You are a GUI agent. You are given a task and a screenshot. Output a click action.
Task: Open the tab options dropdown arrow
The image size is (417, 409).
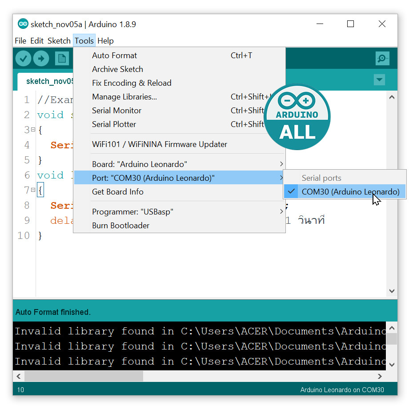(x=379, y=79)
